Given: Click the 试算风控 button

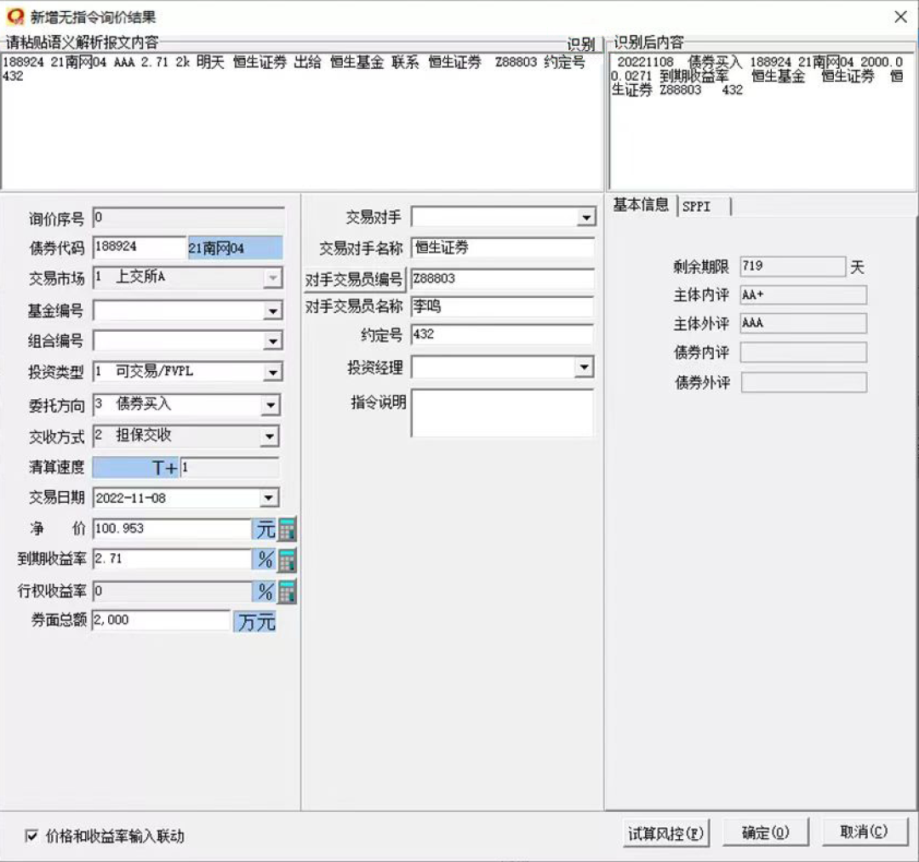Looking at the screenshot, I should (x=665, y=832).
